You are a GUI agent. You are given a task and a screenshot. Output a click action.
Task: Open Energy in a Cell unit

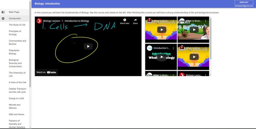16,98
